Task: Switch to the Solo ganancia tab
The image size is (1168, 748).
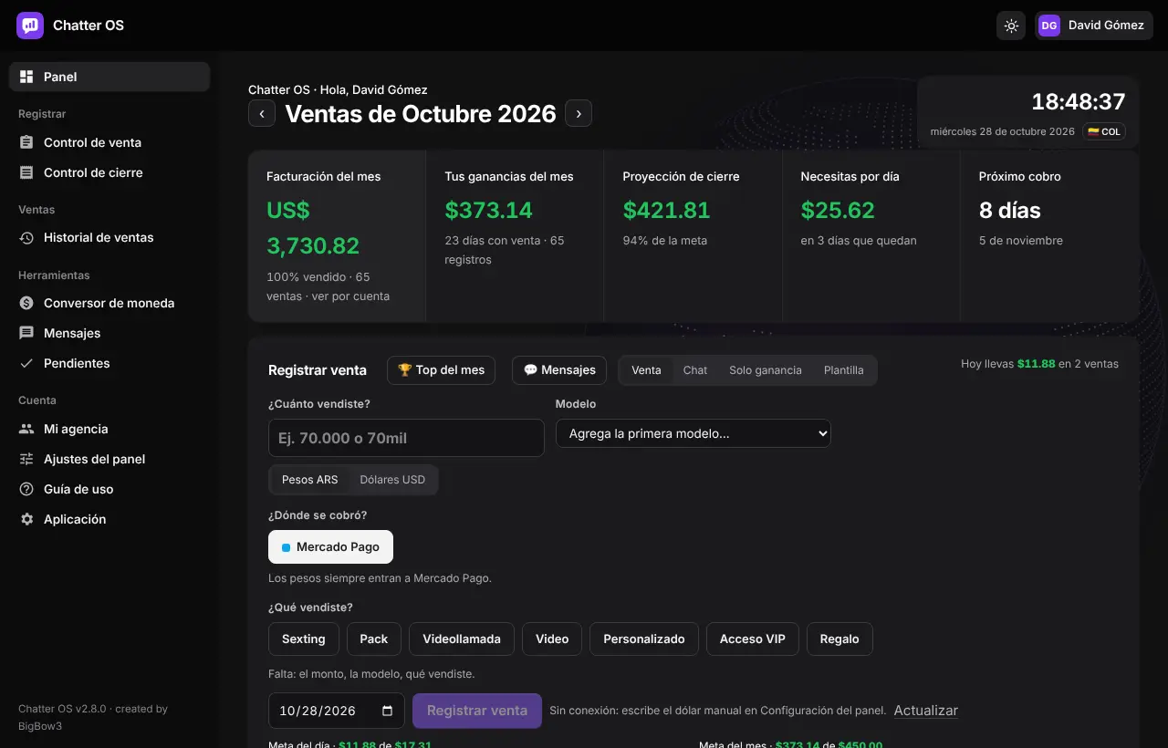Action: coord(766,370)
